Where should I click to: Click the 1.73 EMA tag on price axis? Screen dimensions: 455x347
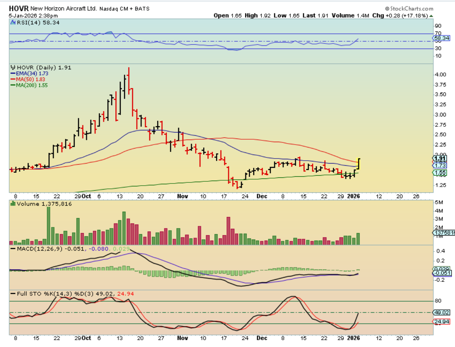point(440,165)
